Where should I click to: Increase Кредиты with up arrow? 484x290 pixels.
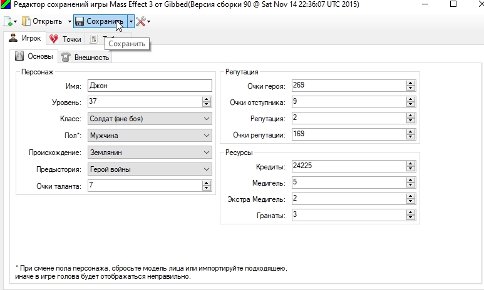point(411,164)
